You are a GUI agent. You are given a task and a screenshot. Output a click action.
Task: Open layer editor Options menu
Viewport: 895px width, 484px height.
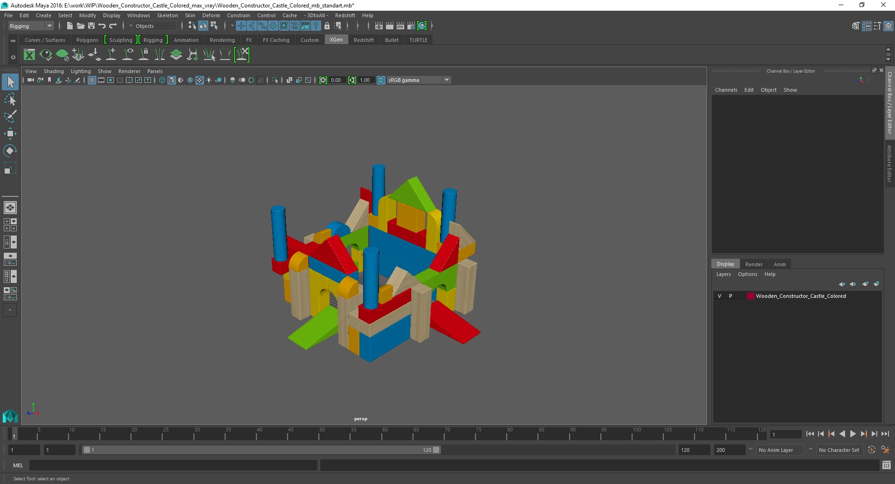[x=747, y=274]
